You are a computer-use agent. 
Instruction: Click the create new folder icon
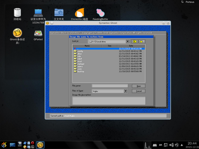click(x=142, y=42)
